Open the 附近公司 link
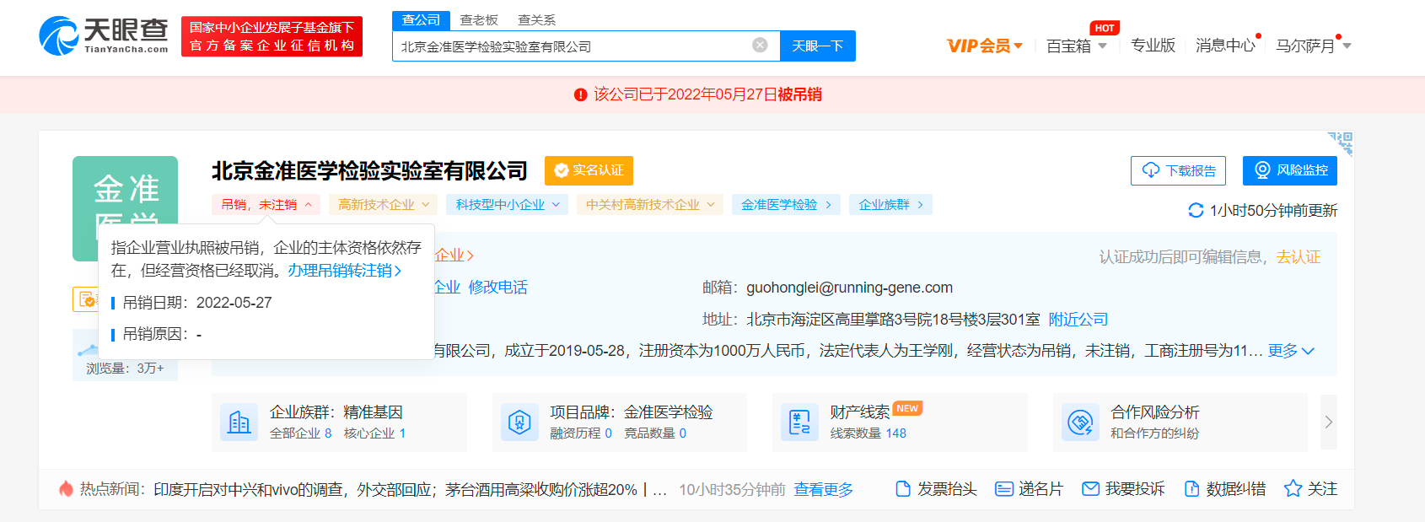Image resolution: width=1425 pixels, height=522 pixels. pyautogui.click(x=1078, y=320)
